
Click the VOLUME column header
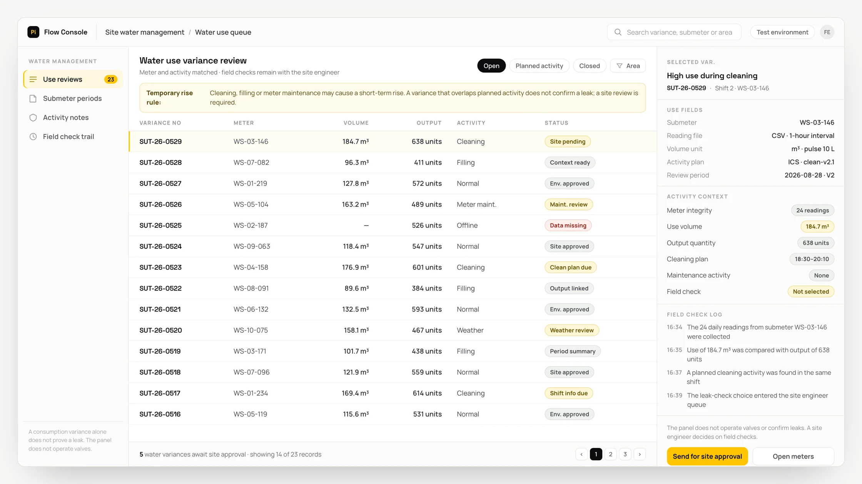click(356, 123)
